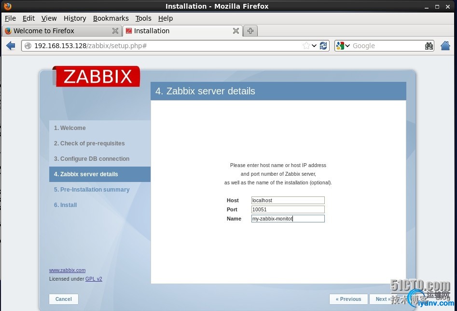Click the Host input field

pos(288,200)
